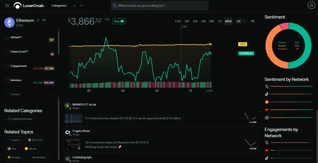Click the news icon under Sentiment by Network
This screenshot has width=318, height=163.
[x=267, y=118]
